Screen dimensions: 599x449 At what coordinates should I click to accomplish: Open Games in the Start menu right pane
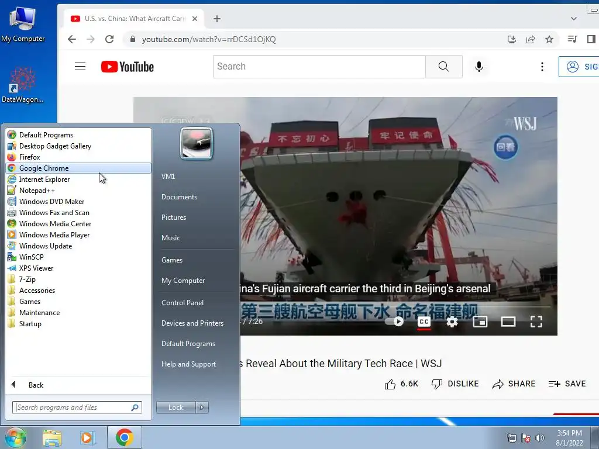[172, 260]
